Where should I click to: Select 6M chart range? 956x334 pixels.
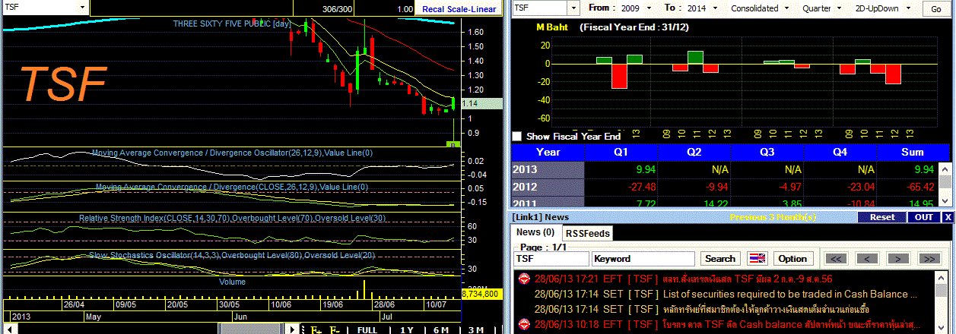pos(441,330)
